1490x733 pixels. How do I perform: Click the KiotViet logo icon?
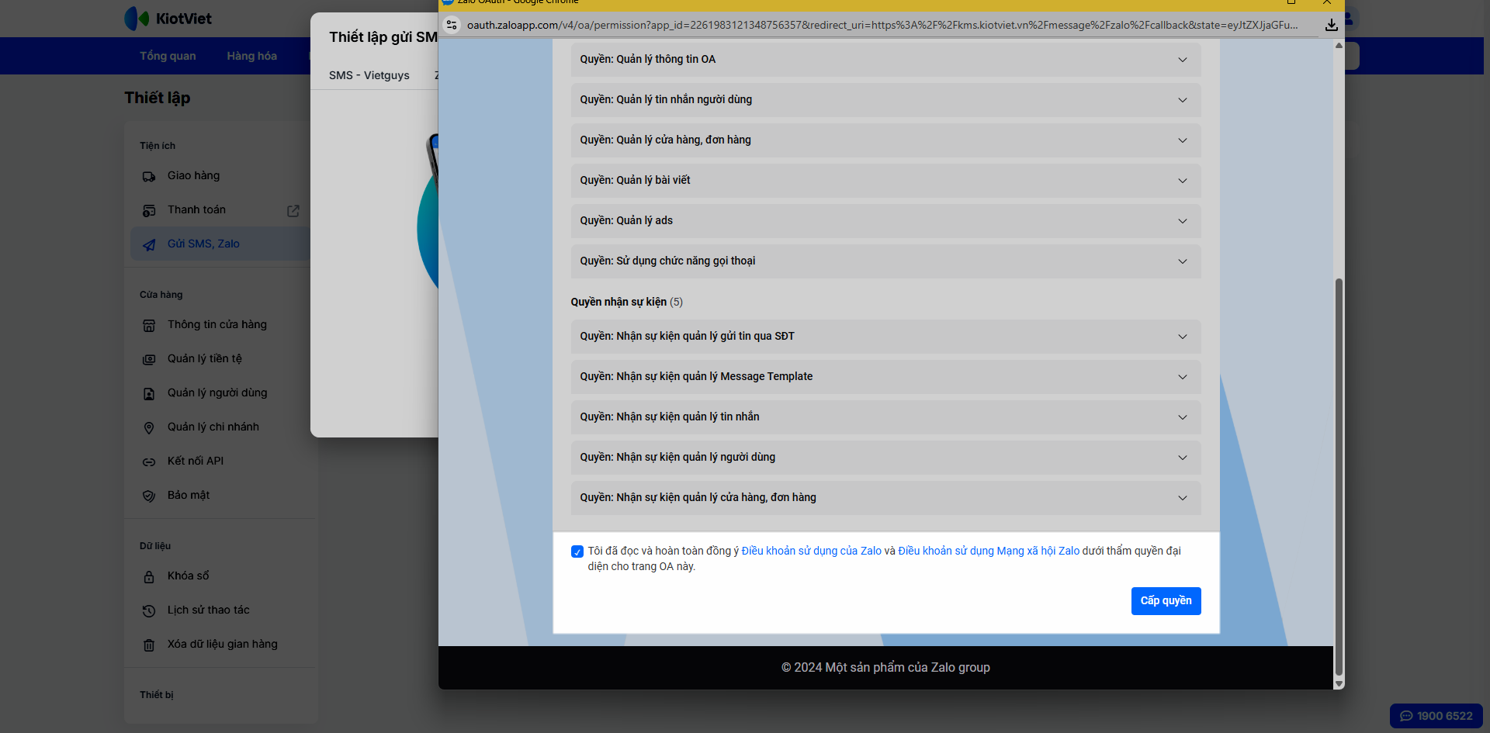tap(137, 19)
